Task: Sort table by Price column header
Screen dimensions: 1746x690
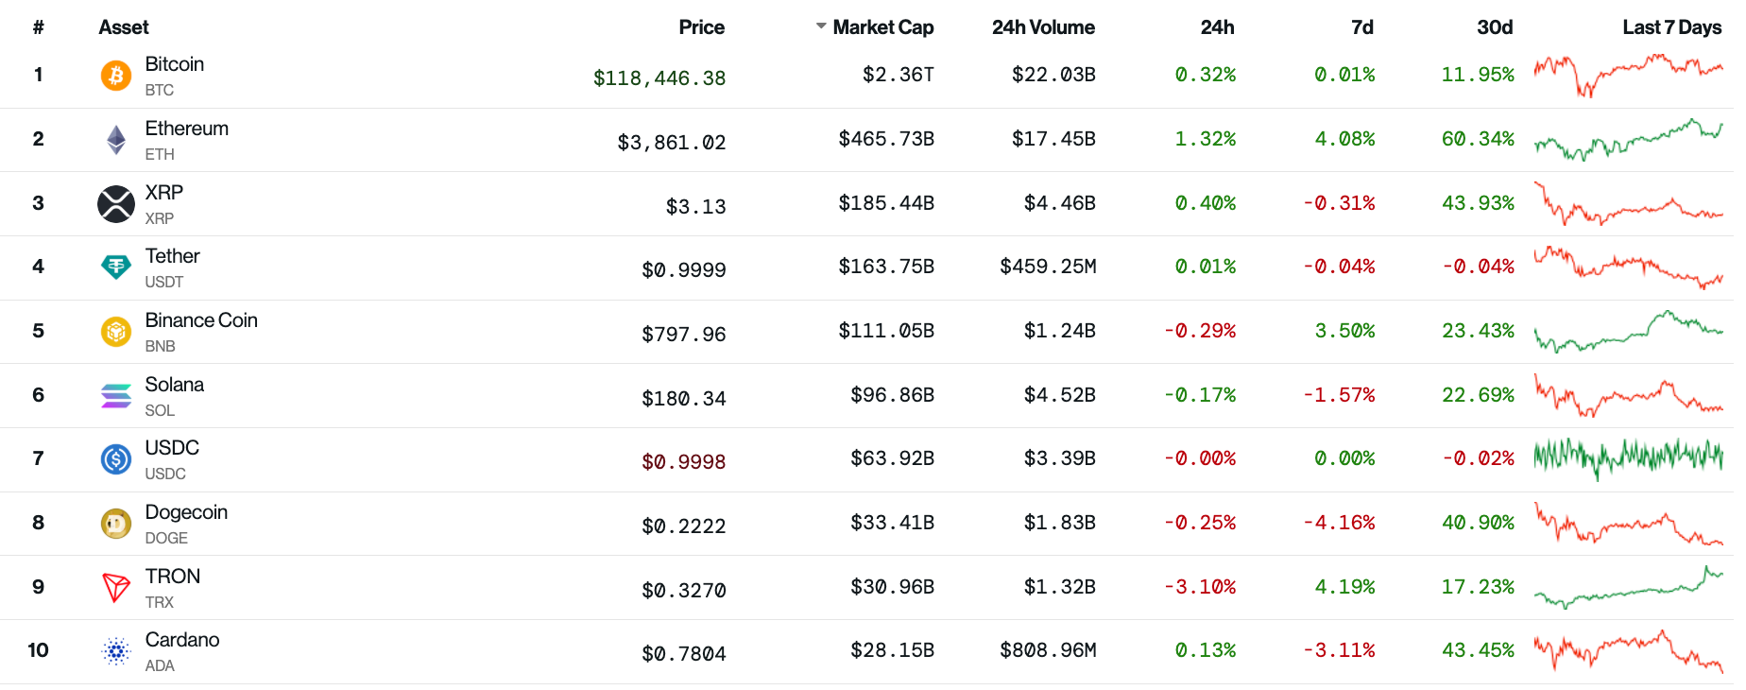Action: pos(701,27)
